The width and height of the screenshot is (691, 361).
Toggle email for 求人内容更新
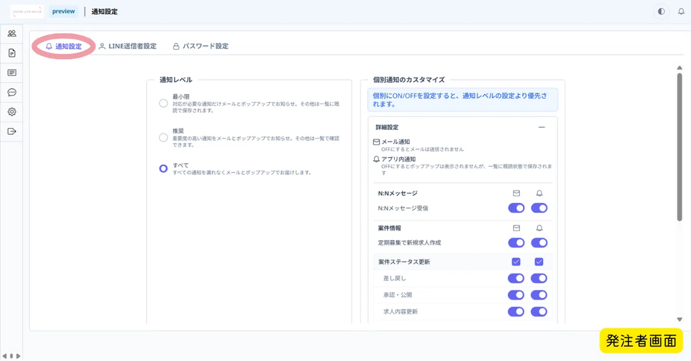[516, 312]
